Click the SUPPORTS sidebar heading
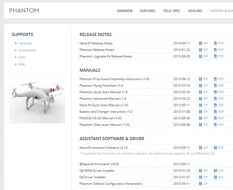 (x=23, y=35)
